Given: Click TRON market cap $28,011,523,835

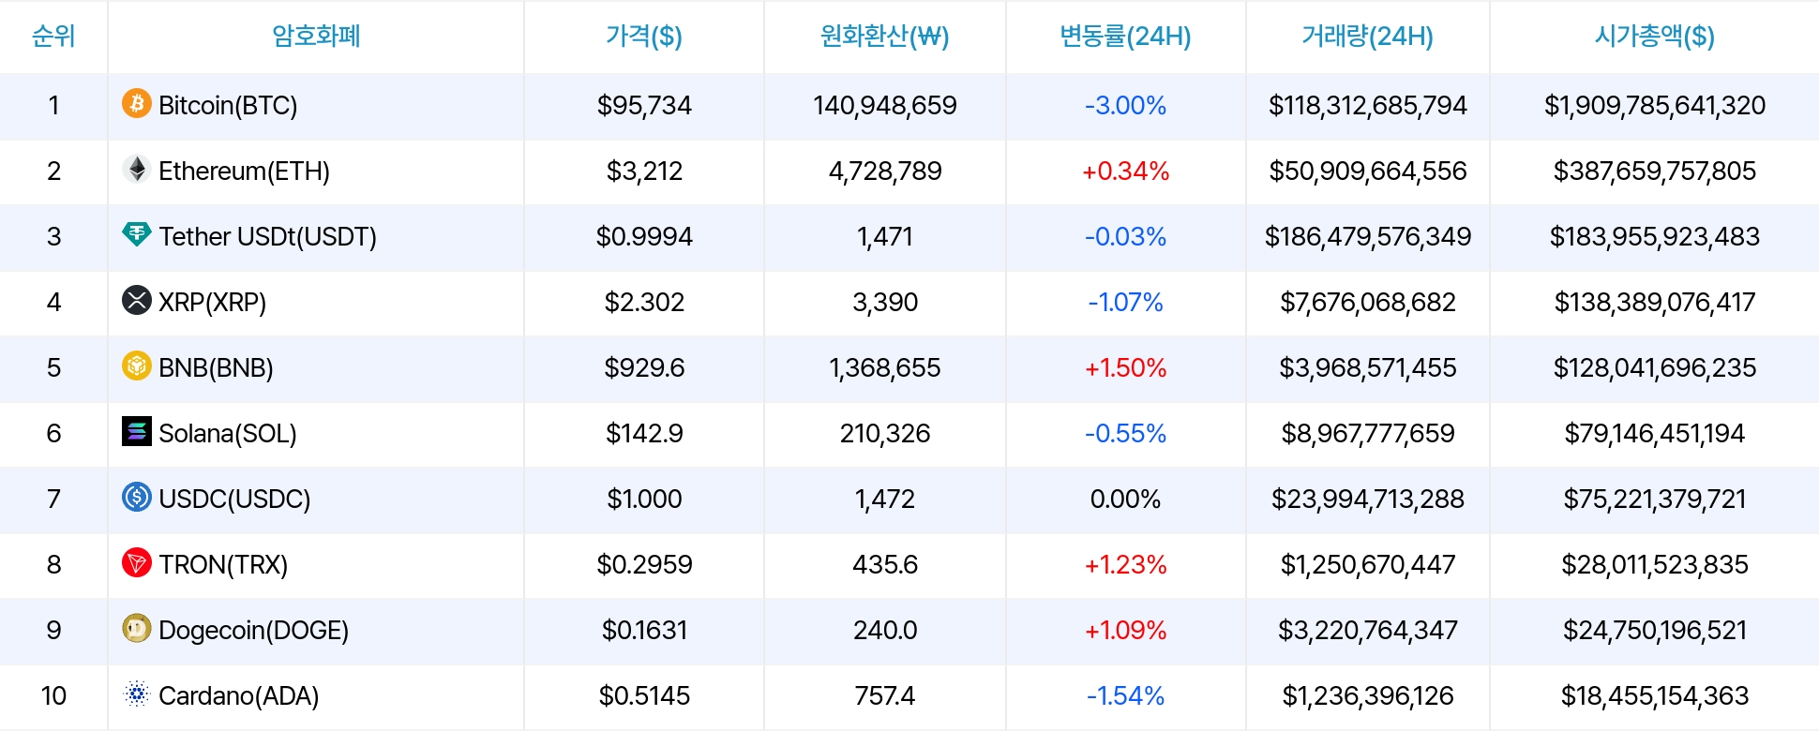Looking at the screenshot, I should 1655,564.
